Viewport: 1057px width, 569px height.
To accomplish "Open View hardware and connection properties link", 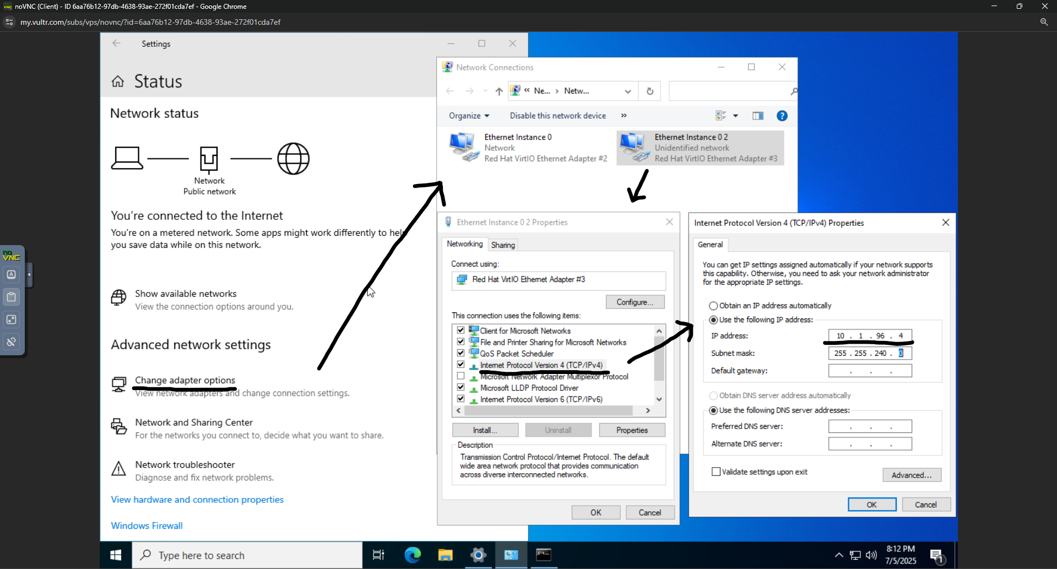I will [197, 500].
